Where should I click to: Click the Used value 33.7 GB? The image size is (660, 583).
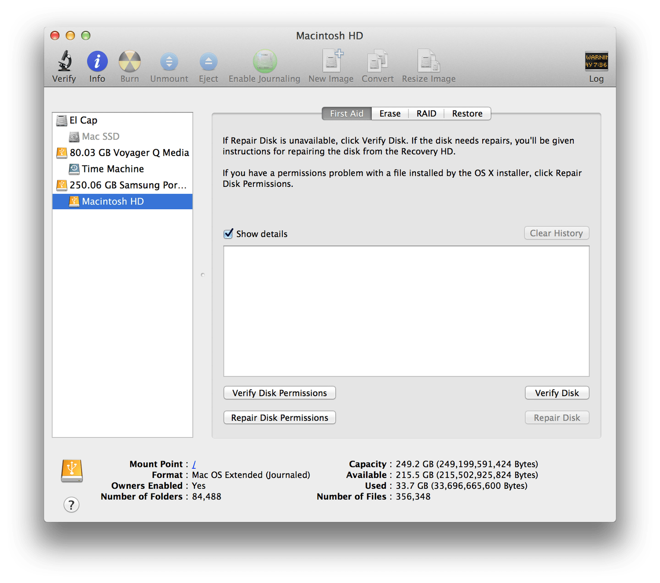[x=462, y=486]
